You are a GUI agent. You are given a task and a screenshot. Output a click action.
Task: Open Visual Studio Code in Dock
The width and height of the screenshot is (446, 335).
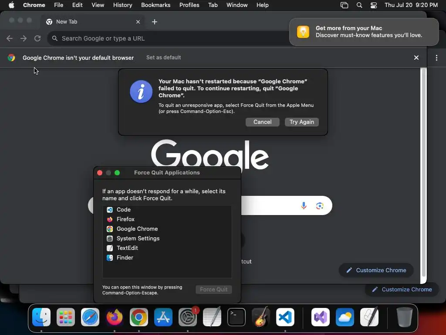285,317
